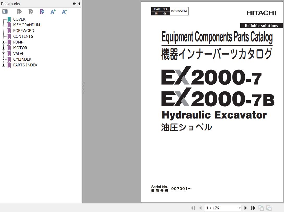
Task: Jump to the FOREWORD bookmark
Action: pos(23,31)
